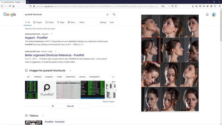The image size is (222, 125).
Task: Open three-dot menu next to Videos heading
Action: coord(43,116)
